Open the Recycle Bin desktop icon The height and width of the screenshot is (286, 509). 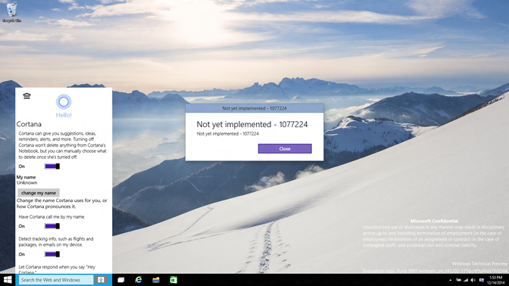click(11, 12)
